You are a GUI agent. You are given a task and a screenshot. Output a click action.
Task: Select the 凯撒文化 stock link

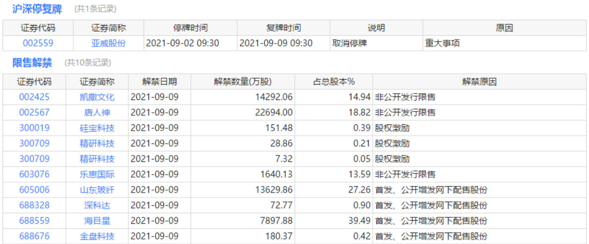[x=97, y=97]
